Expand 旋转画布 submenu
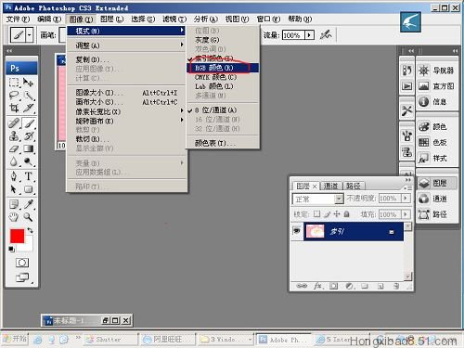This screenshot has width=464, height=348. (127, 121)
